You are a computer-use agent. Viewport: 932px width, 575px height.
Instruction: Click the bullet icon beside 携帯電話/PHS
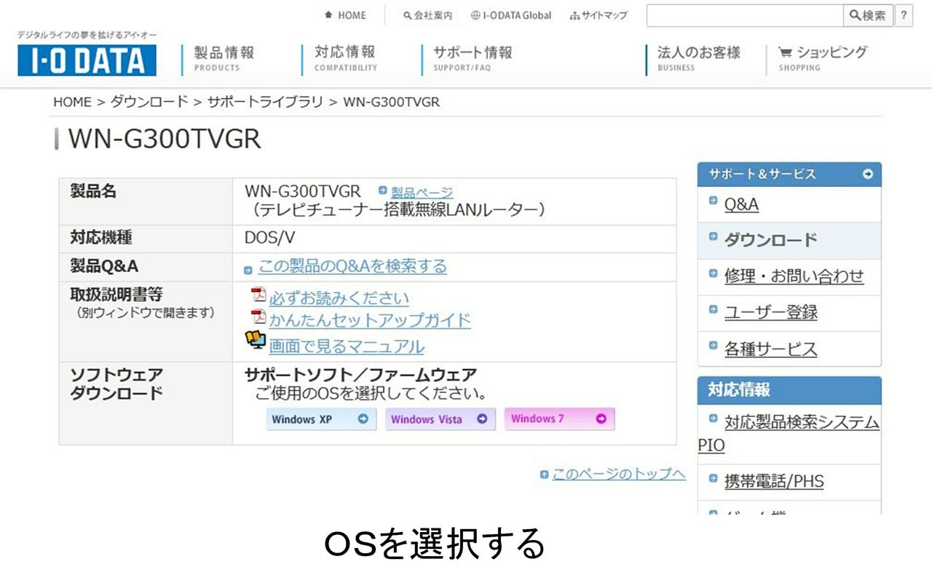pos(714,477)
